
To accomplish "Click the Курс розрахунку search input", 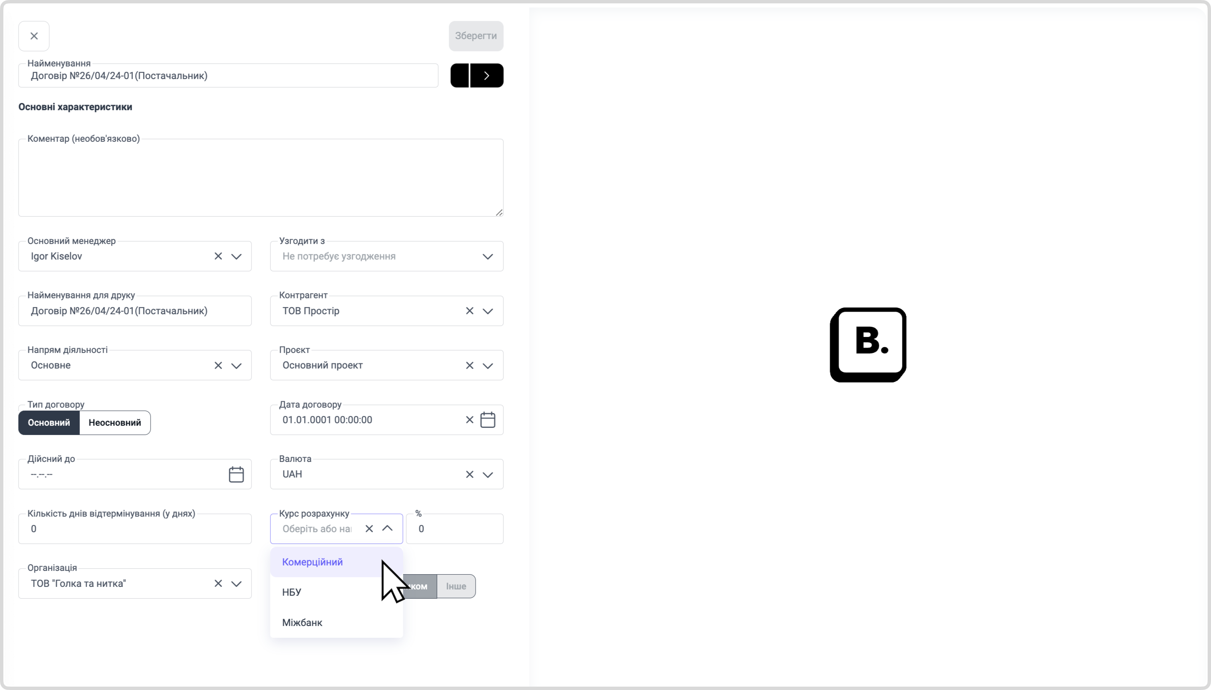I will (317, 529).
